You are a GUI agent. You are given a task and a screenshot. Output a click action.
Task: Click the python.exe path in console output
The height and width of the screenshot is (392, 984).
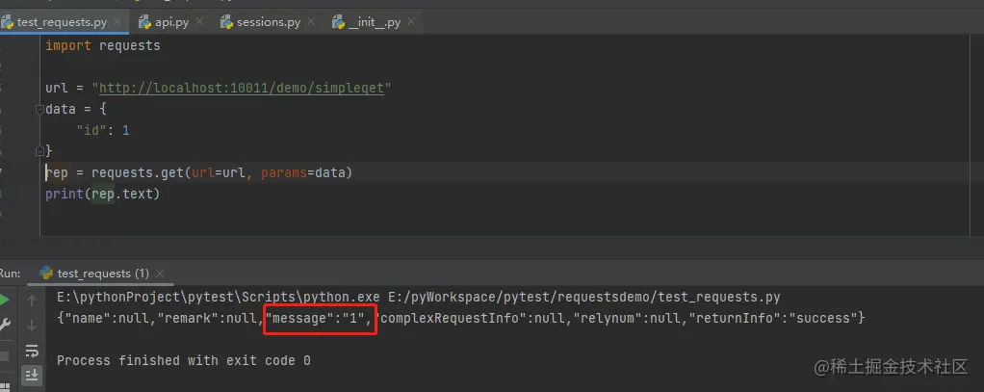219,298
